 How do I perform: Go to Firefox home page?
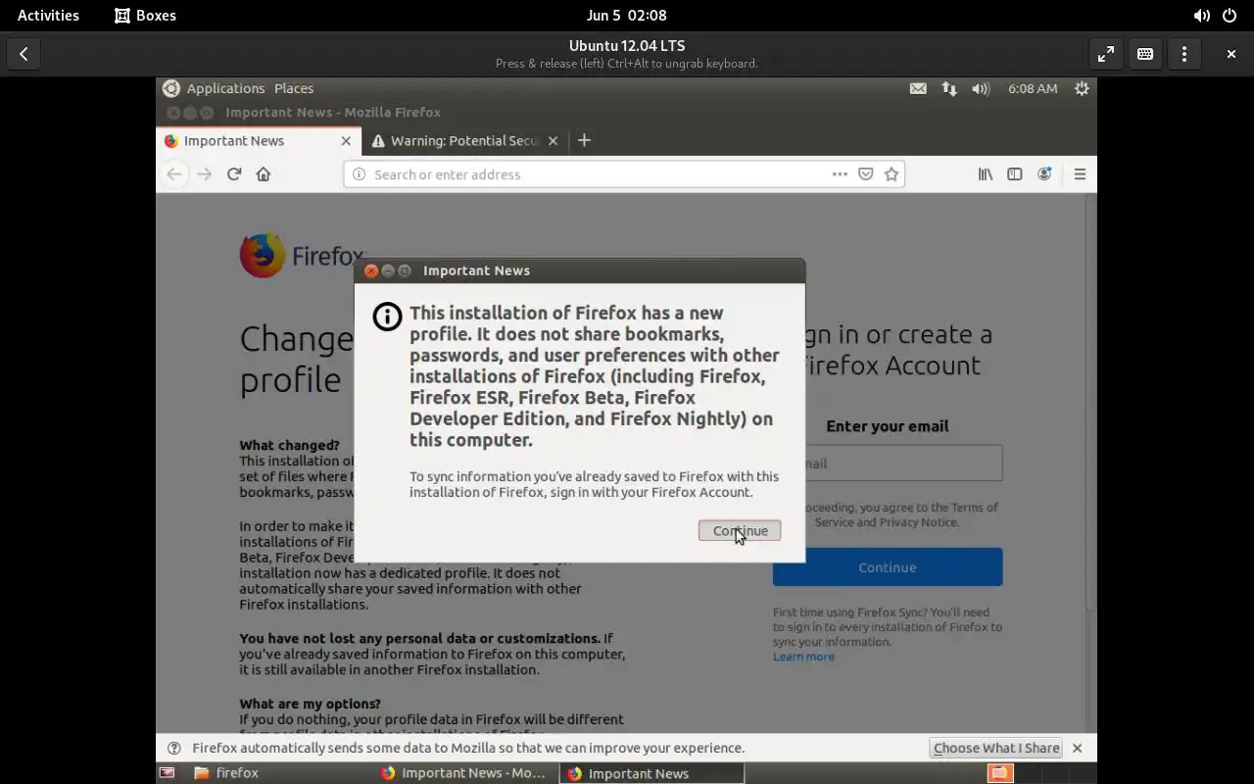point(264,174)
